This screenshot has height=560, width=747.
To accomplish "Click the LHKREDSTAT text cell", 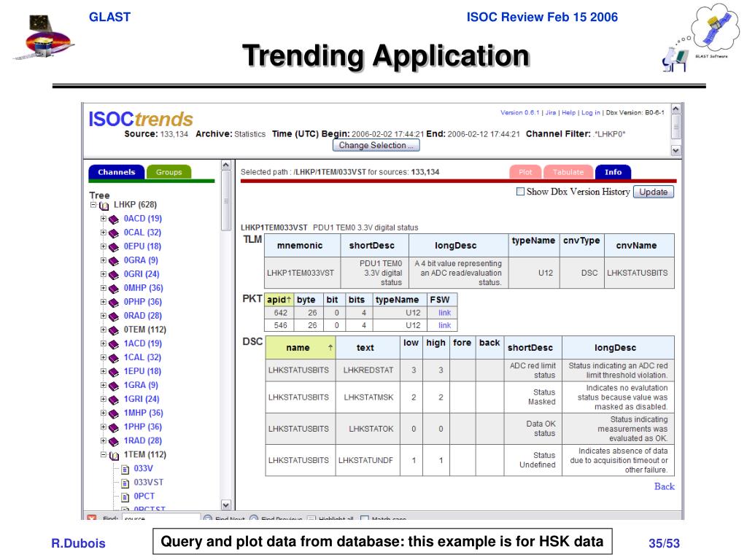I will [368, 370].
